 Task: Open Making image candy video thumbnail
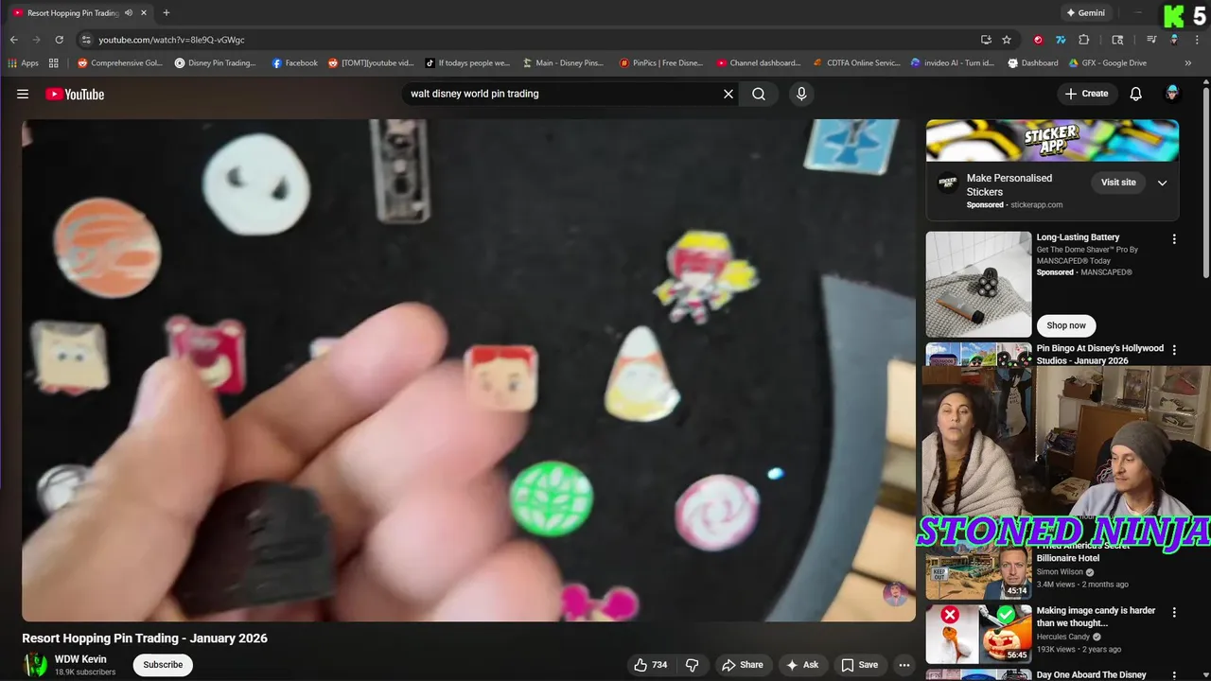click(978, 634)
